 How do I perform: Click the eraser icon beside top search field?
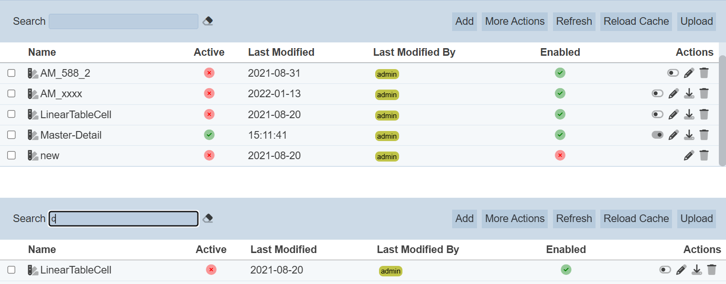[208, 21]
